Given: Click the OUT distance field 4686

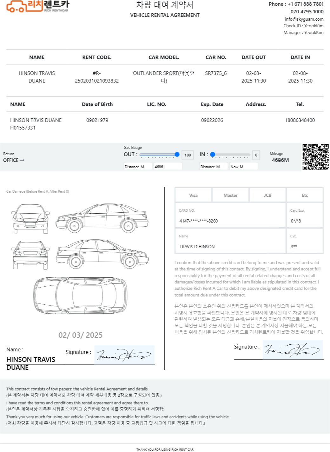Looking at the screenshot, I should point(168,166).
